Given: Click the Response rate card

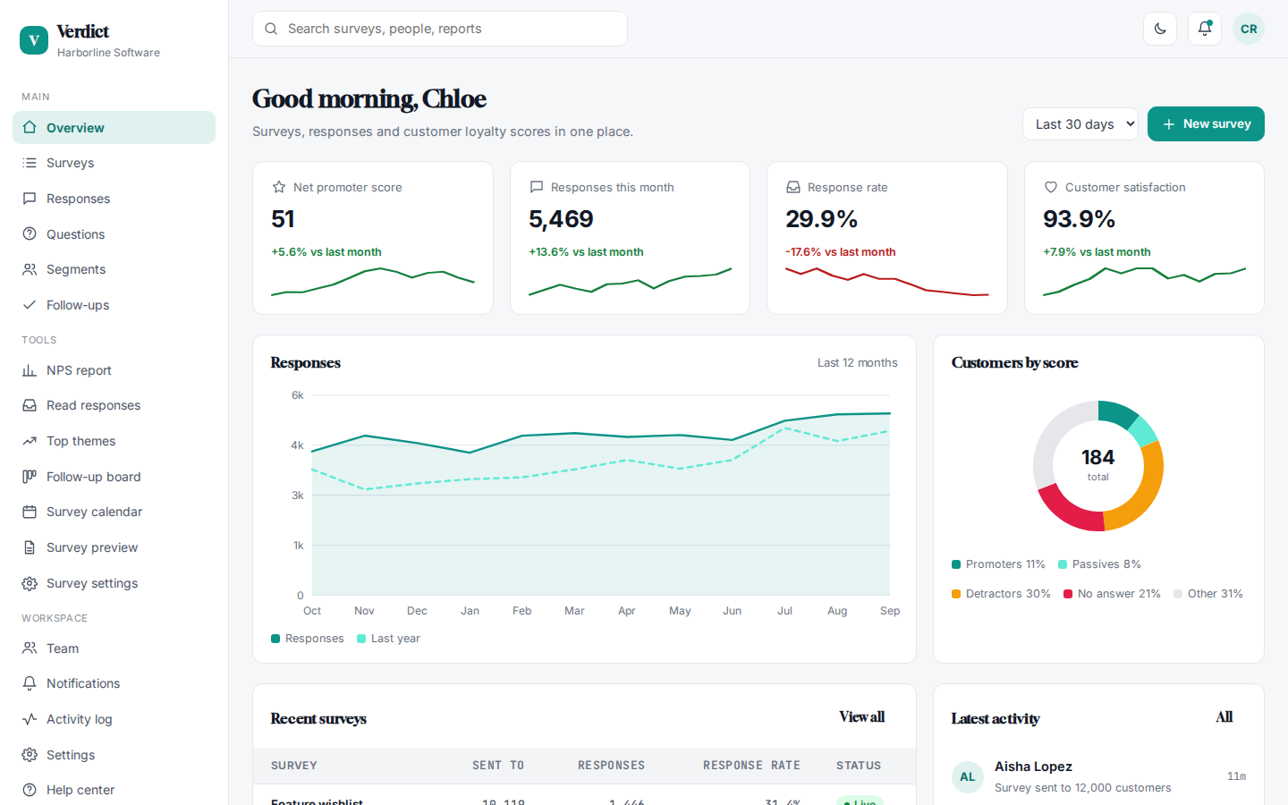Looking at the screenshot, I should (x=887, y=238).
